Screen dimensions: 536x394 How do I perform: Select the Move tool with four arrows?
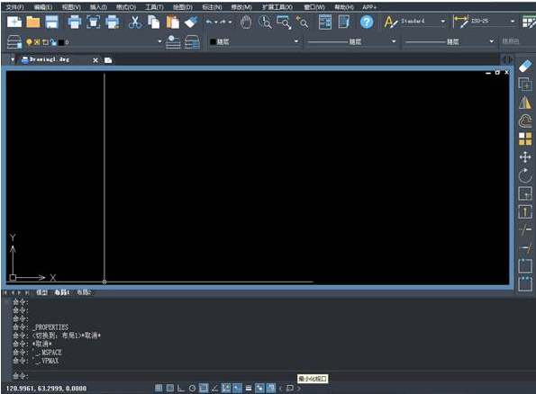[x=525, y=157]
